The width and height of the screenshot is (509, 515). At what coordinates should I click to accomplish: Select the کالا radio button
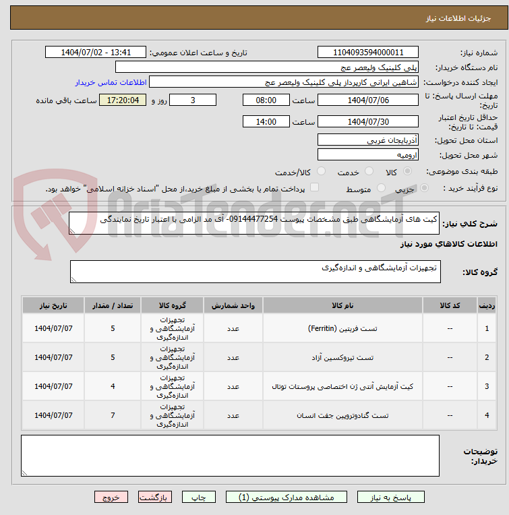407,171
